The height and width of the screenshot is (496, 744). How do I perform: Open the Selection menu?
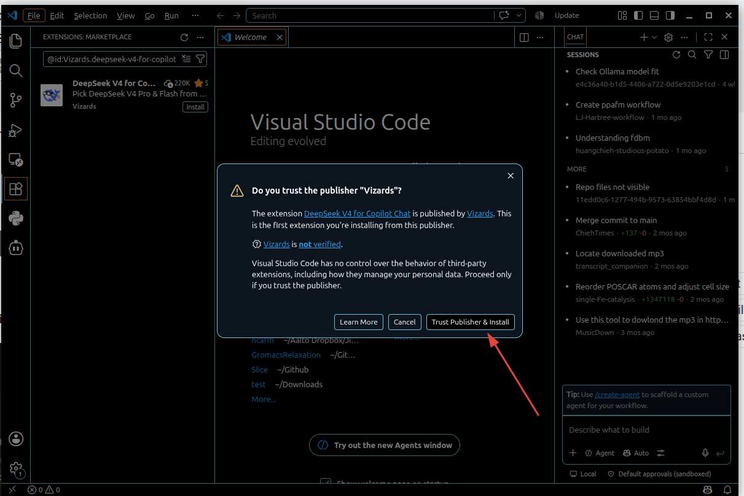pyautogui.click(x=90, y=15)
